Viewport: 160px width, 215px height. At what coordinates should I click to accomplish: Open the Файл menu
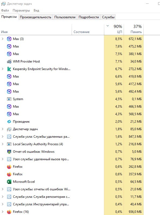[x=5, y=10]
